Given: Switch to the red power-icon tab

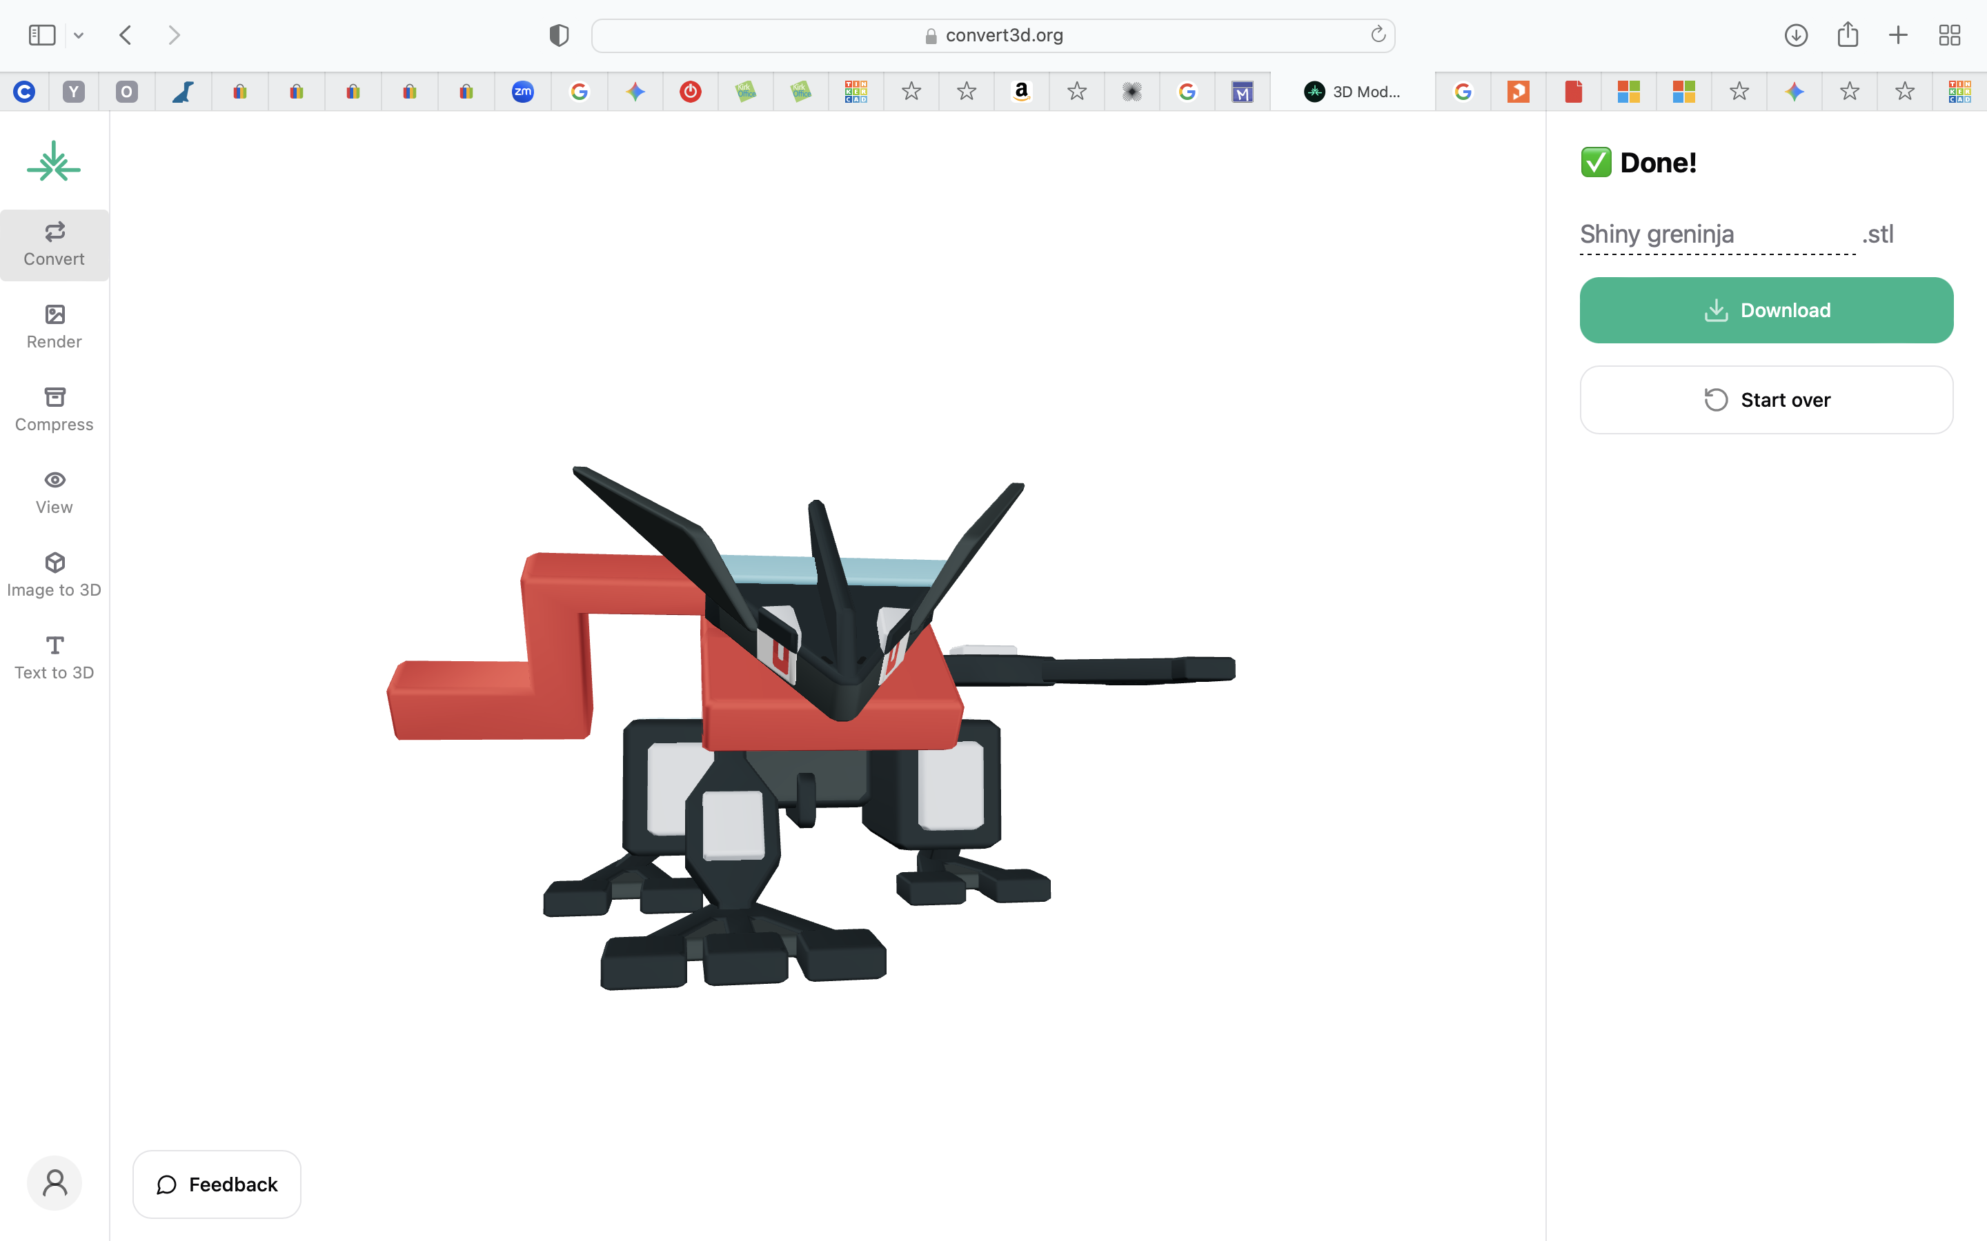Looking at the screenshot, I should pyautogui.click(x=691, y=91).
